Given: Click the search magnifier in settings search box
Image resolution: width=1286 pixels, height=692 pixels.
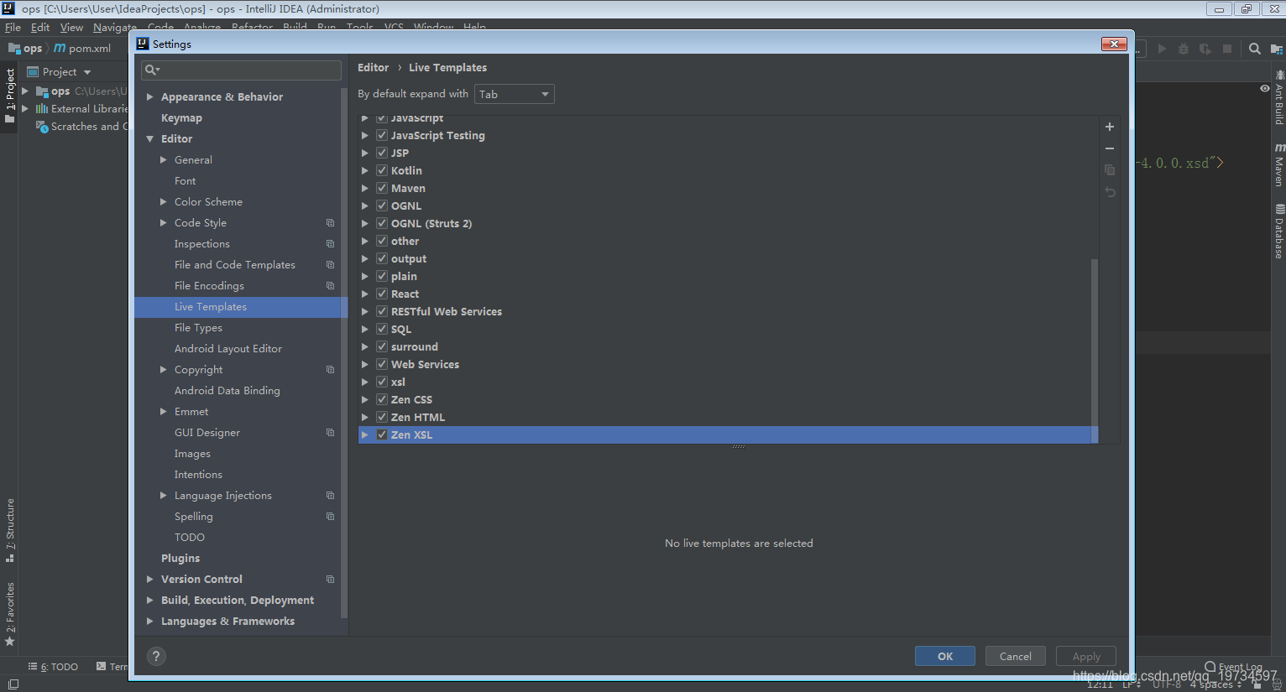Looking at the screenshot, I should pos(151,70).
